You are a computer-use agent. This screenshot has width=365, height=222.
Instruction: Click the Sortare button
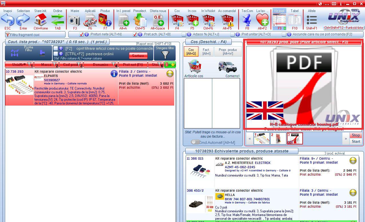[138, 56]
